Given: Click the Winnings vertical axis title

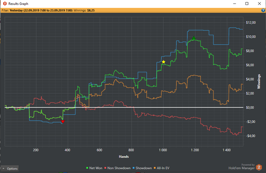Looking at the screenshot, I should (x=259, y=82).
